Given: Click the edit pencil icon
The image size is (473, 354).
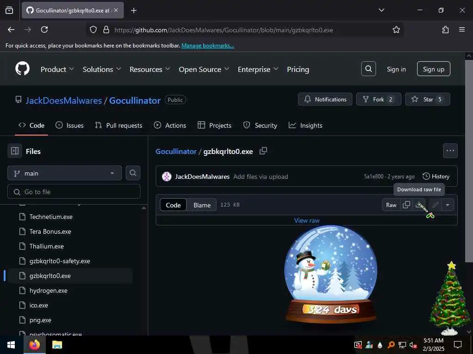Looking at the screenshot, I should 435,205.
